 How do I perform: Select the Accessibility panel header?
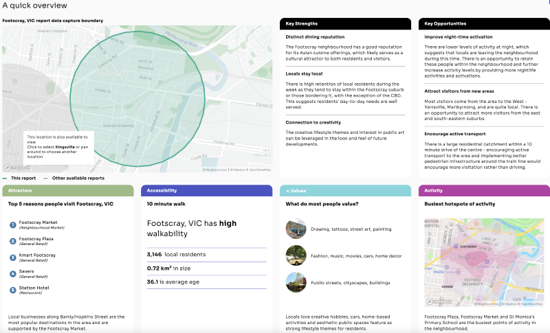point(206,190)
